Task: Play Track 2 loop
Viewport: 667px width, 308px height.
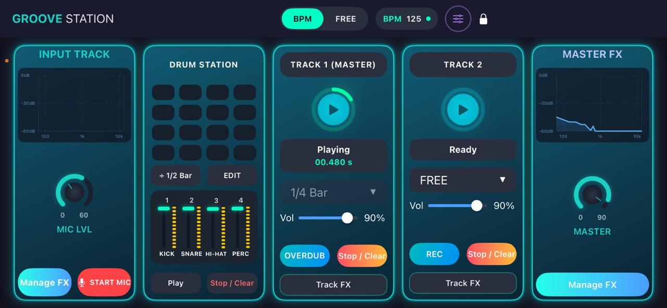Action: pos(463,109)
